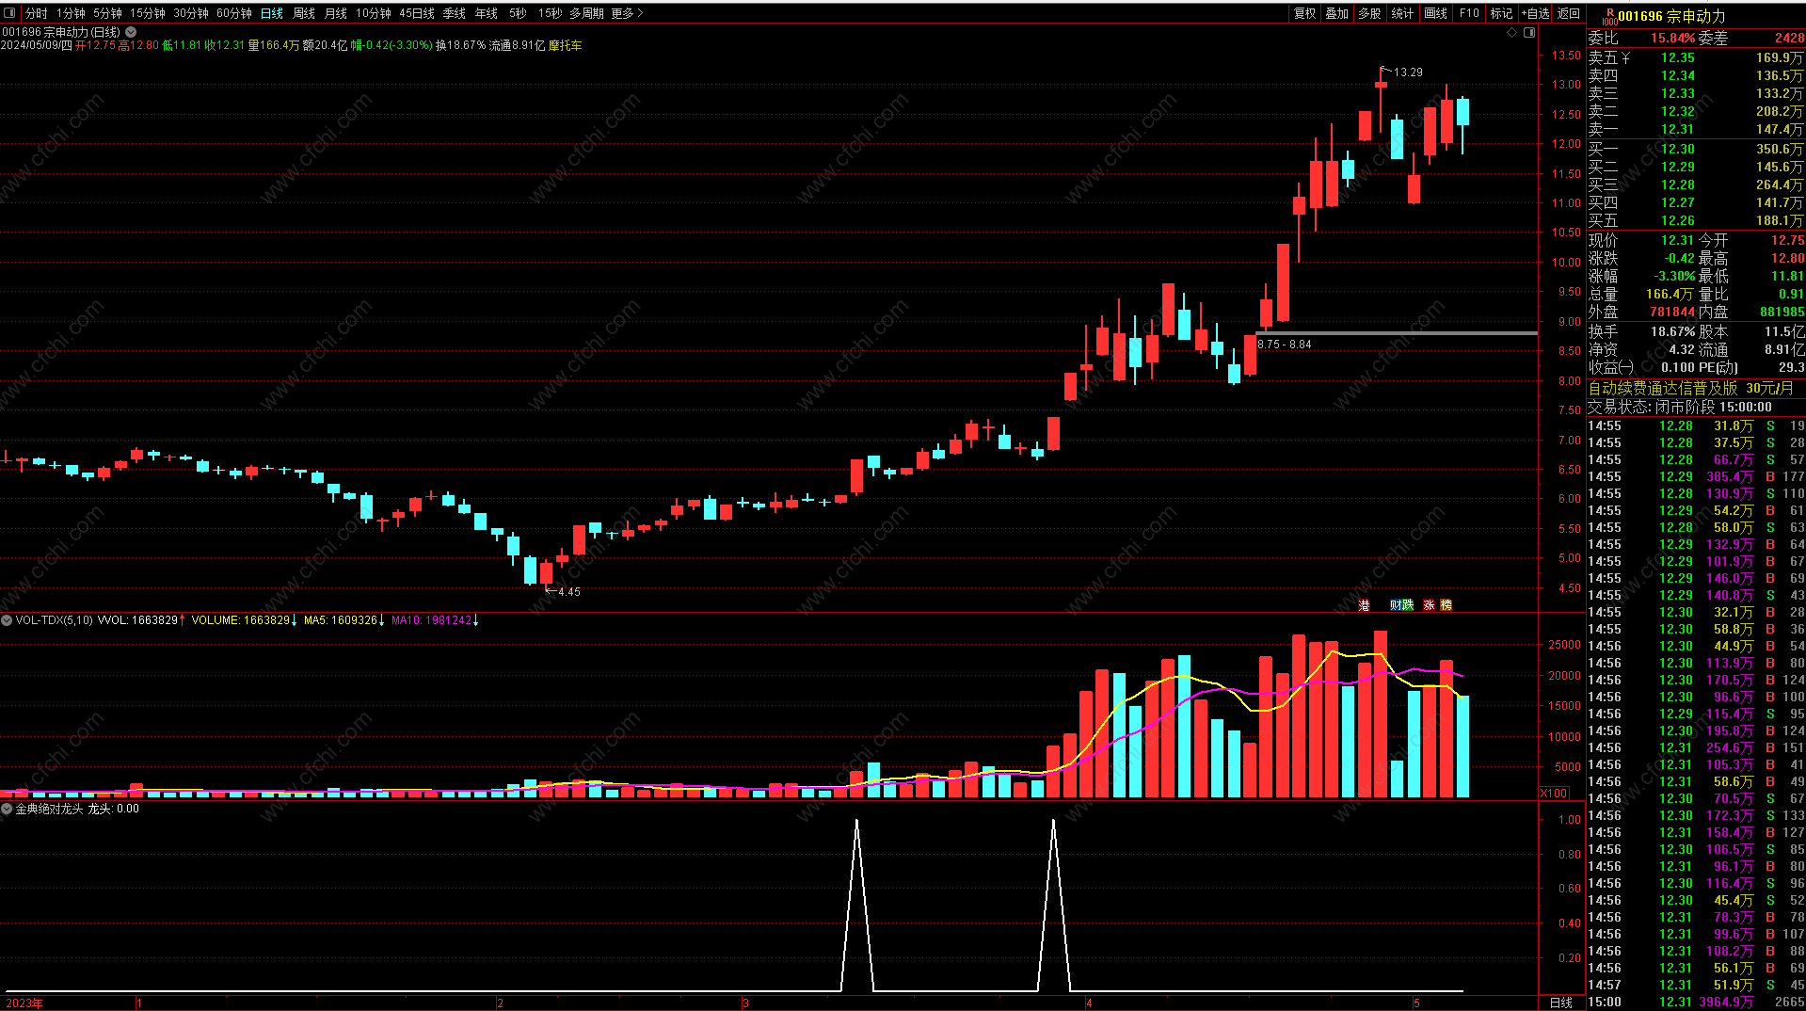The image size is (1806, 1011).
Task: Click the 复权 adjustment button
Action: point(1304,13)
